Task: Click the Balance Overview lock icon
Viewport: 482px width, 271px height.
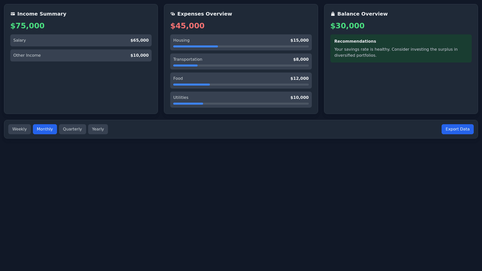Action: click(x=333, y=14)
